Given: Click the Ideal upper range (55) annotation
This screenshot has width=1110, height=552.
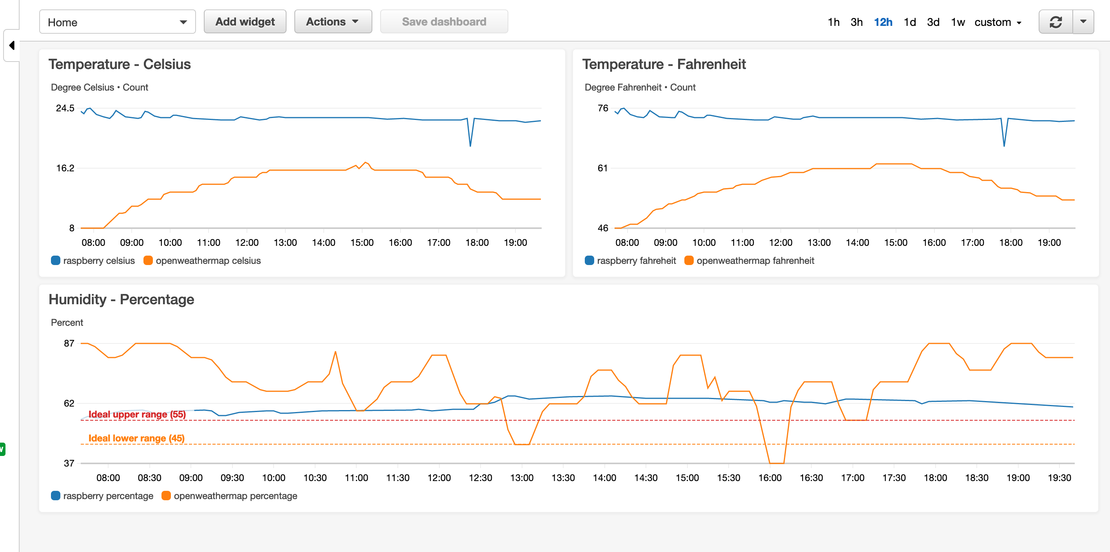Looking at the screenshot, I should (x=137, y=414).
